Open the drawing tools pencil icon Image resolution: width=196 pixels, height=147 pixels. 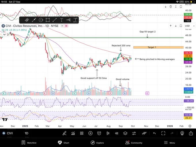65,133
